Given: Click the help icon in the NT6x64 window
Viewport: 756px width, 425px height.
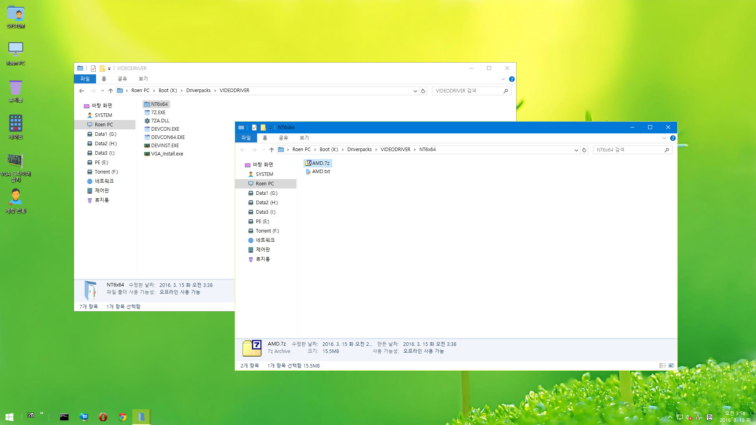Looking at the screenshot, I should coord(673,138).
